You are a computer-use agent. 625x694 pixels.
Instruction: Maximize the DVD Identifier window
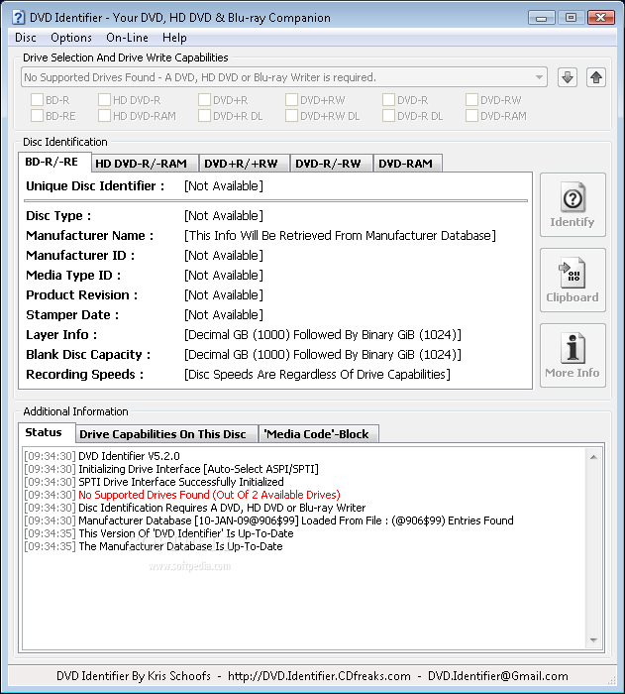[572, 18]
